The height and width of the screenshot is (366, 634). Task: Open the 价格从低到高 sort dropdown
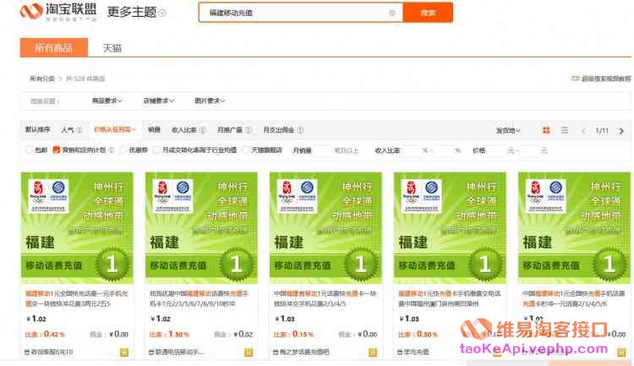(x=115, y=130)
